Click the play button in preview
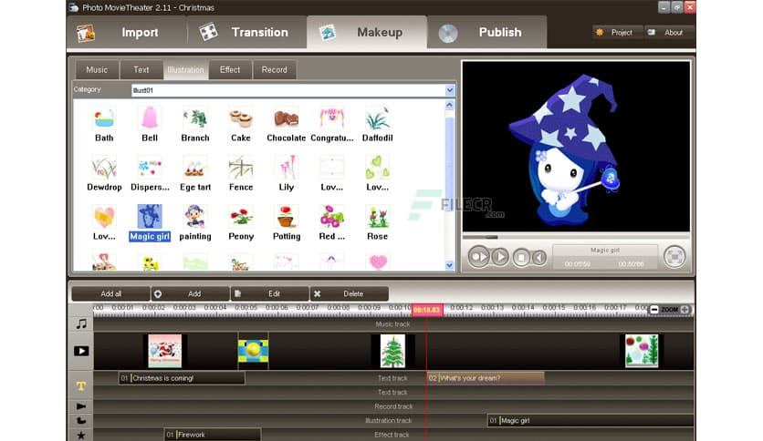763x441 pixels. coord(500,256)
